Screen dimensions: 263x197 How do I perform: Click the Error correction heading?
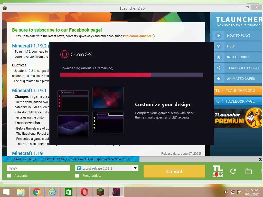[x=27, y=123]
